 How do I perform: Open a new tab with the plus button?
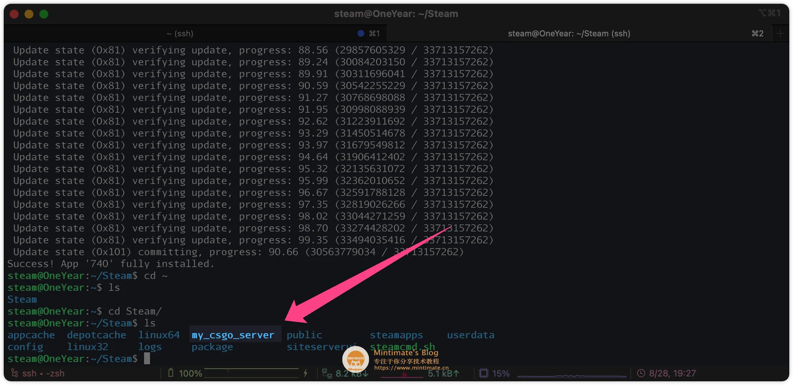click(x=780, y=33)
